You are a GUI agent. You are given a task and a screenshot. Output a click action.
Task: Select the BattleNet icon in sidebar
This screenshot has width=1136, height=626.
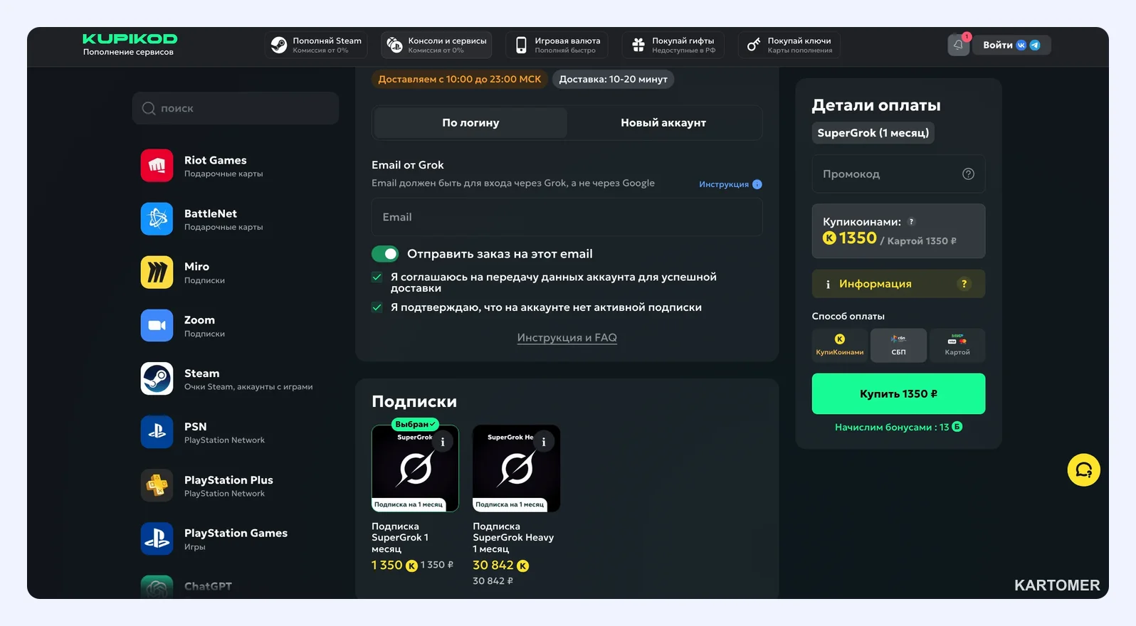[x=157, y=219]
